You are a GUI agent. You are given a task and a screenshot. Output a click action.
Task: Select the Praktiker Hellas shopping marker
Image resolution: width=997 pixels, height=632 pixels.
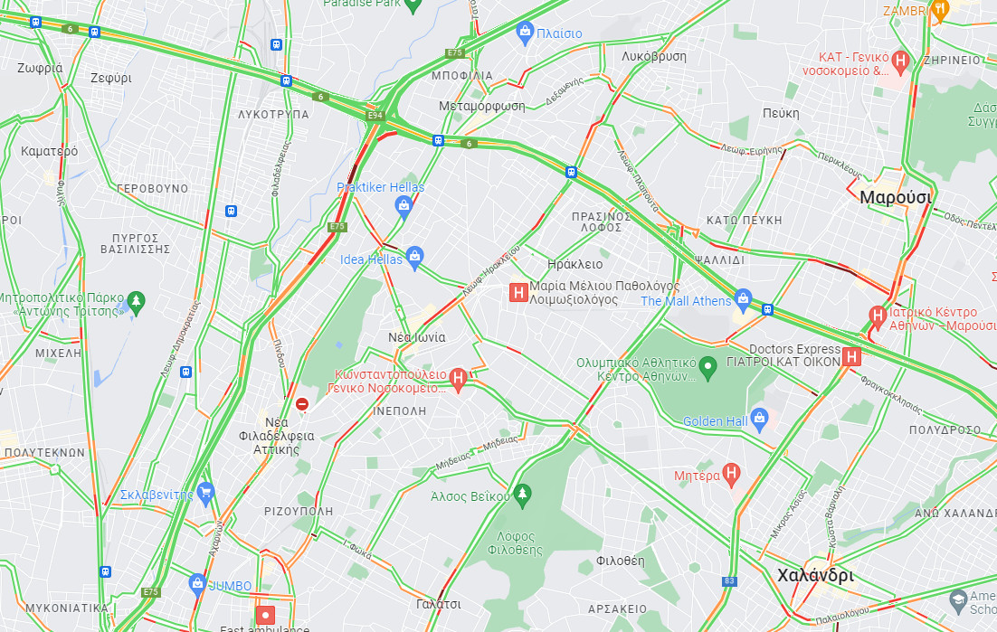(404, 206)
